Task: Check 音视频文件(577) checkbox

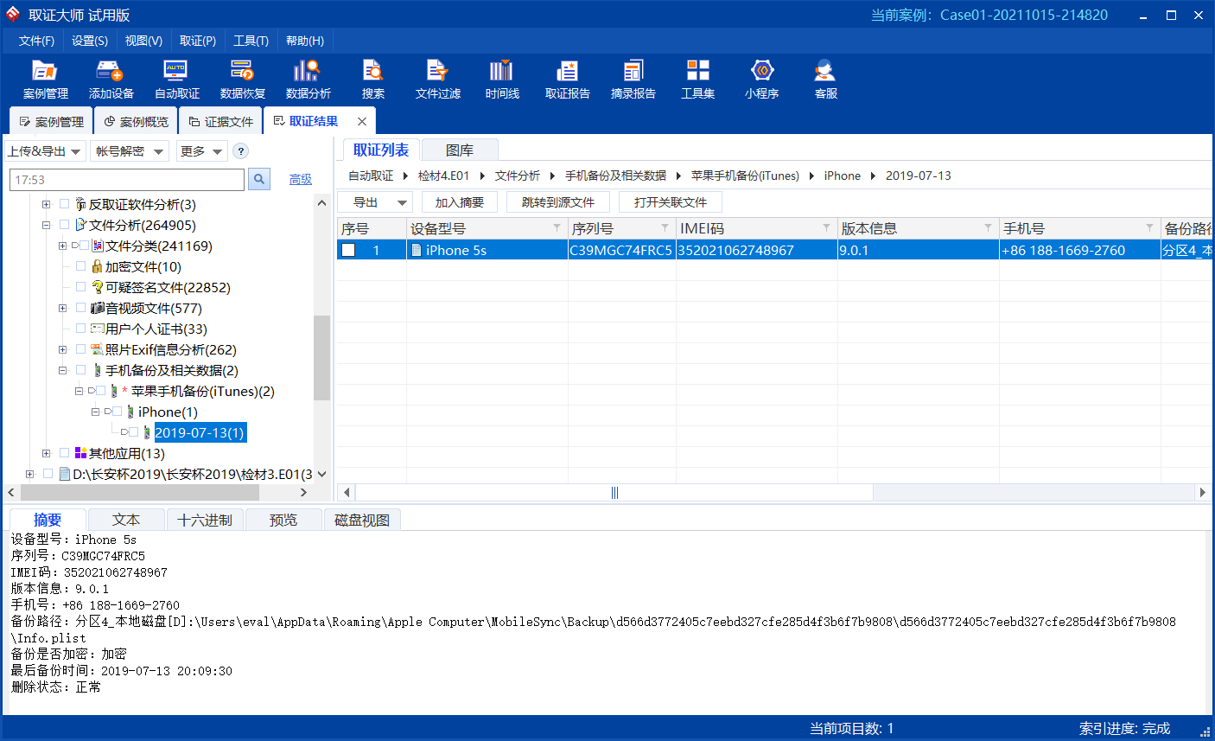Action: point(80,309)
